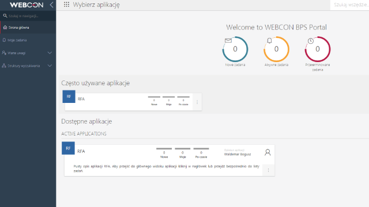Click the RFA application description text
This screenshot has height=207, width=369.
167,168
